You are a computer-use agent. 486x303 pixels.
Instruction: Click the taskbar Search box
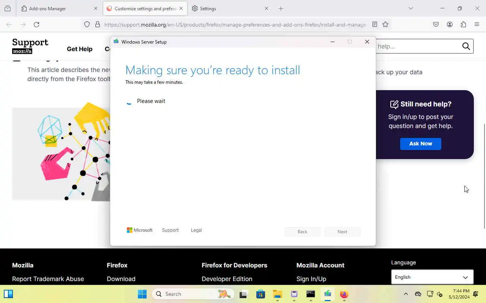pos(193,294)
